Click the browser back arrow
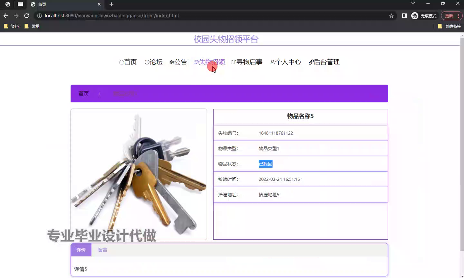464x278 pixels. tap(6, 16)
